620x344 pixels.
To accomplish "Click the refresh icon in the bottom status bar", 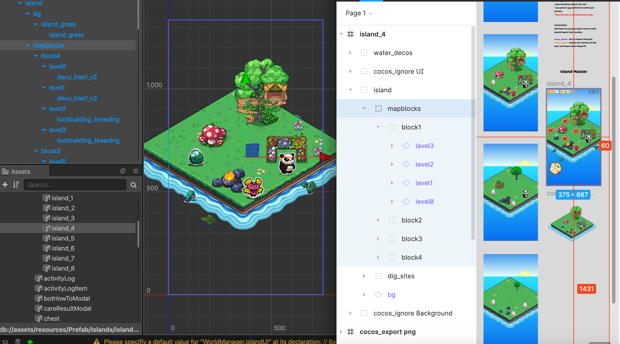I will click(5, 342).
